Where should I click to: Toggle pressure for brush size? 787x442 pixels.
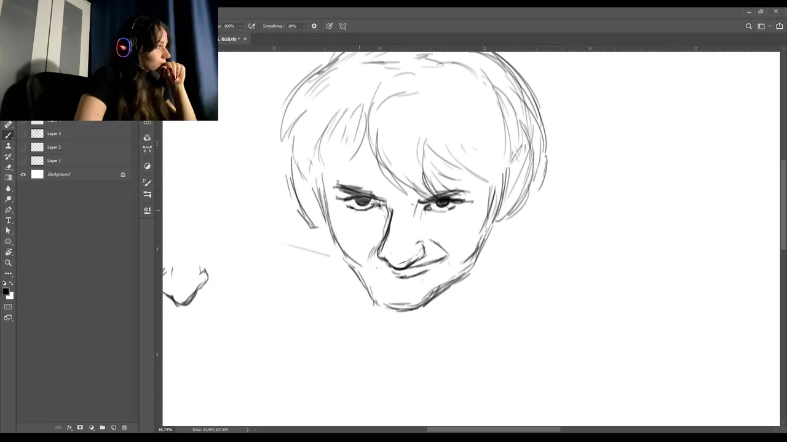[330, 26]
